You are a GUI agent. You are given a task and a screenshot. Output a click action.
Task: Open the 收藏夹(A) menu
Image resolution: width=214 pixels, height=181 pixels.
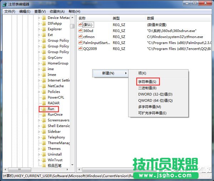(x=57, y=11)
